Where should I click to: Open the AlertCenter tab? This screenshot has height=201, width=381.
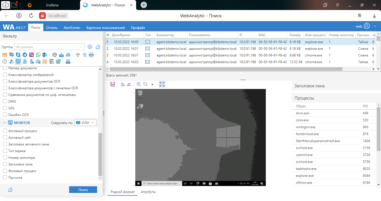pos(72,28)
